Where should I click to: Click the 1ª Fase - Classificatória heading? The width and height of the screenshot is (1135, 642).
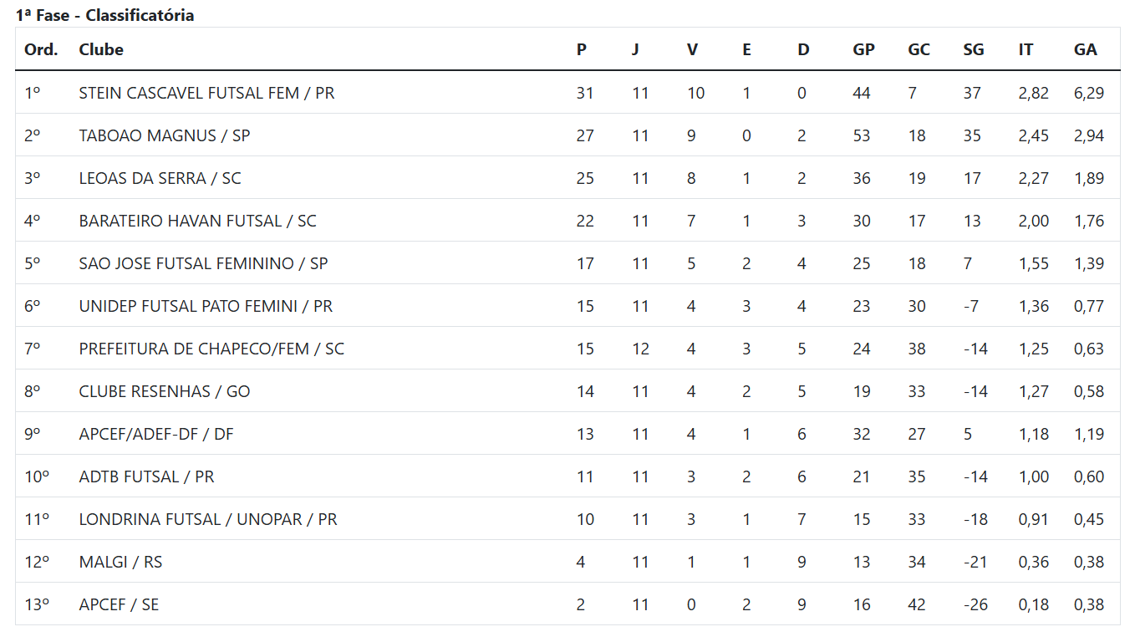pos(104,15)
